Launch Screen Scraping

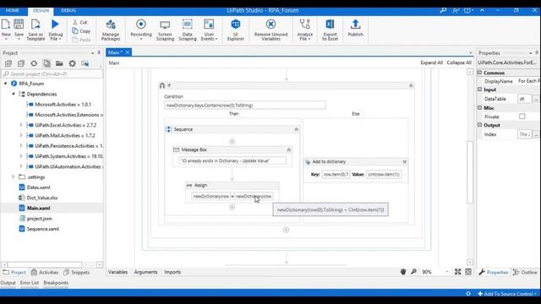pos(165,30)
